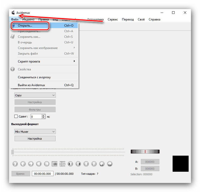
Task: Click Настройка button under Выходной формат
Action: [35, 139]
